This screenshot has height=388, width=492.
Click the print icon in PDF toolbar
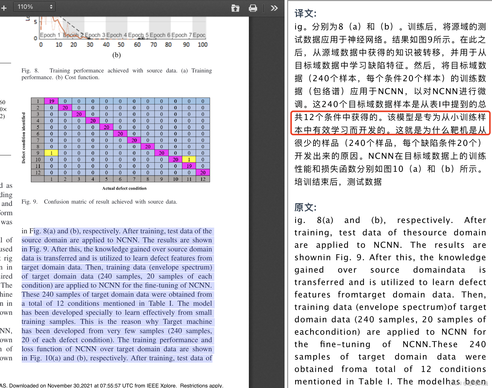(253, 8)
